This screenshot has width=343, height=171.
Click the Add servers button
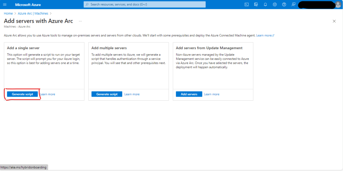[189, 94]
